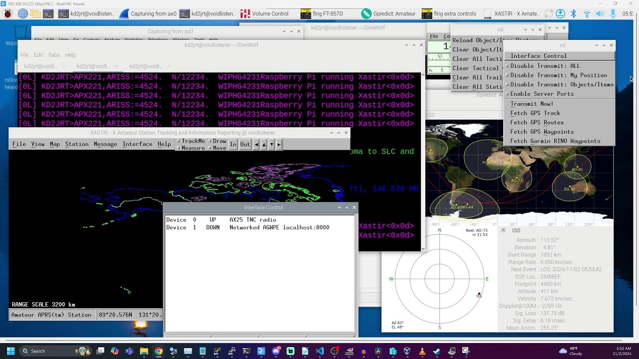Switch to flrig FT-857D task
This screenshot has height=359, width=639.
[321, 14]
